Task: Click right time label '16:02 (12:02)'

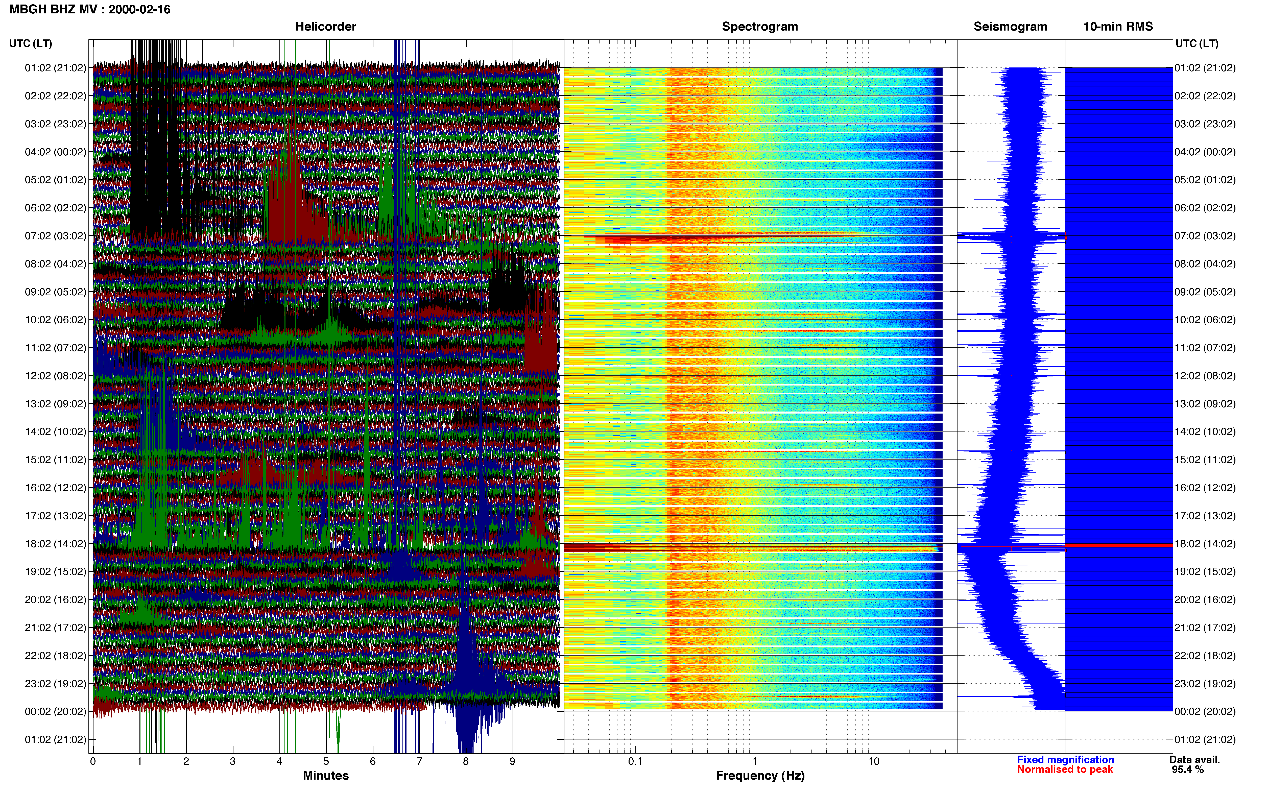Action: click(1205, 487)
